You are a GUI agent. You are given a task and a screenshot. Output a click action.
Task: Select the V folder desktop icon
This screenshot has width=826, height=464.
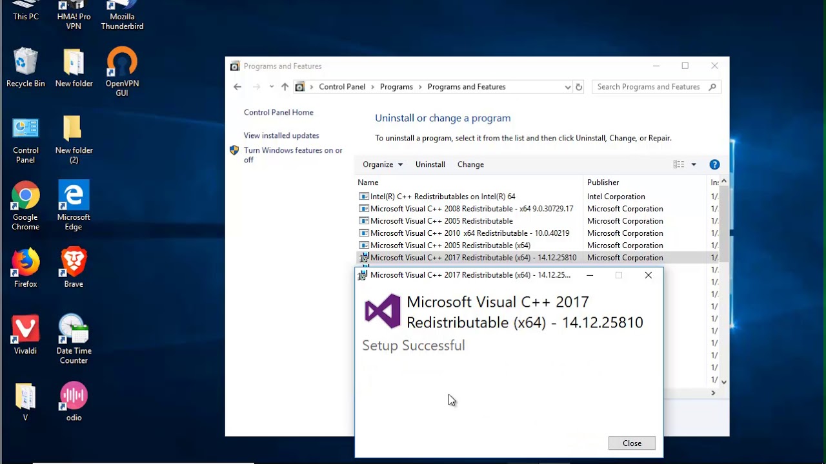[25, 403]
